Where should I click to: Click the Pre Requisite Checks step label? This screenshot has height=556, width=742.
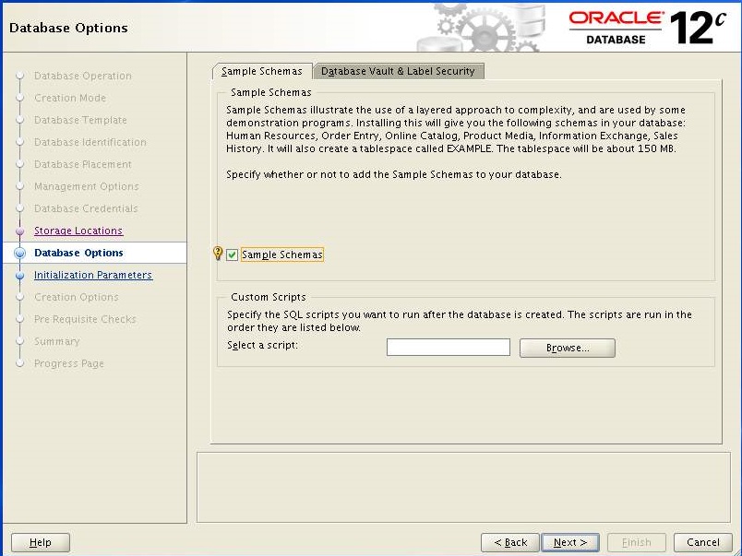click(85, 319)
